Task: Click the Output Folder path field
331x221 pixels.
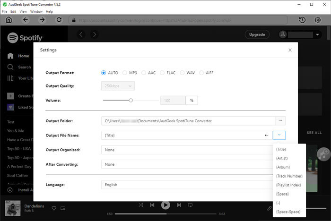Action: point(188,121)
